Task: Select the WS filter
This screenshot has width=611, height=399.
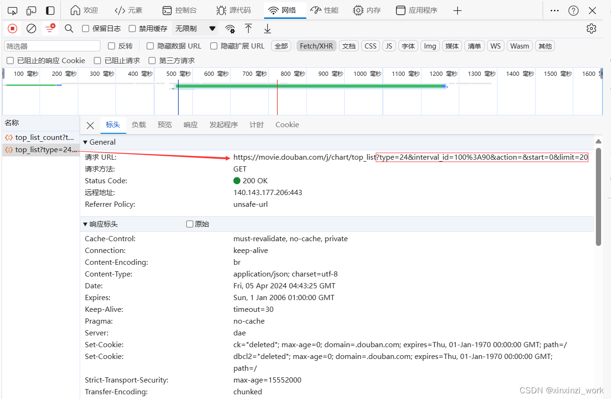Action: coord(495,46)
